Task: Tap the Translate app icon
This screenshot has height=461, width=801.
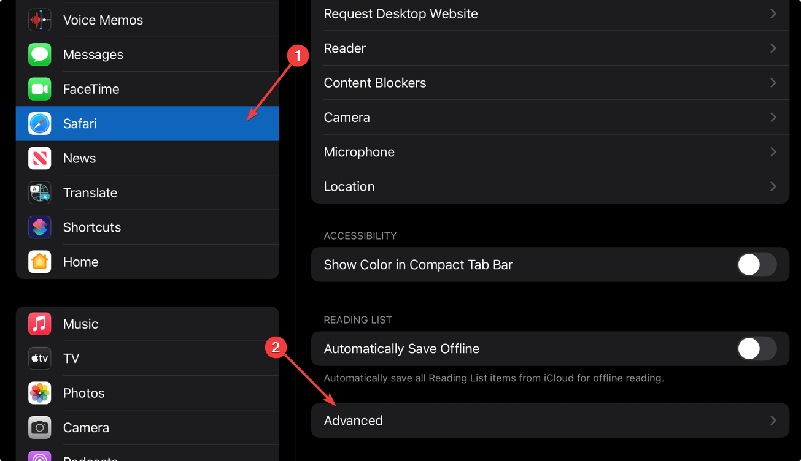Action: click(x=40, y=192)
